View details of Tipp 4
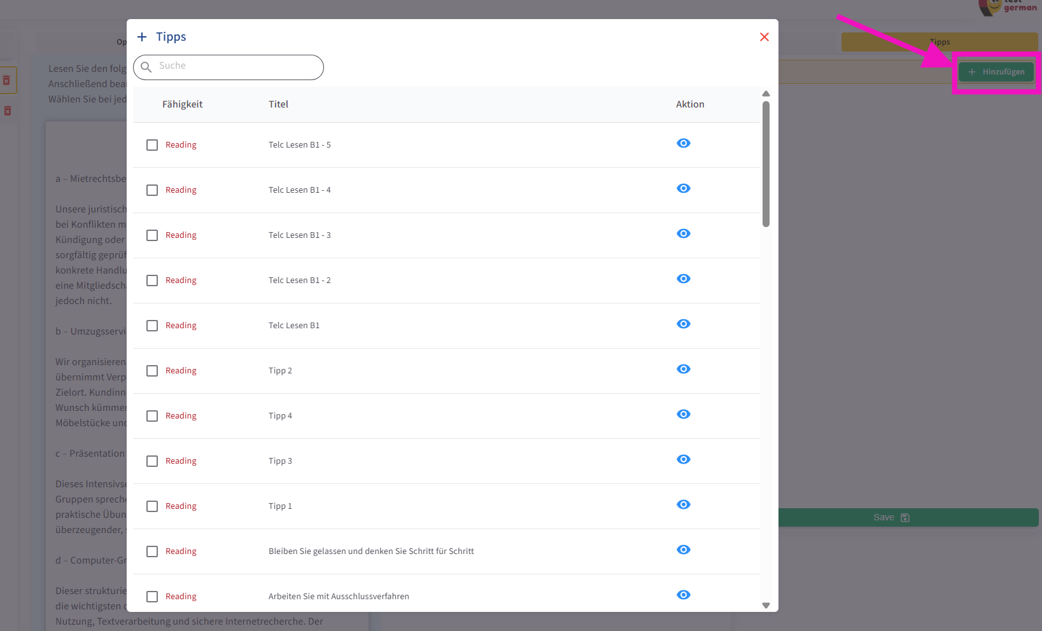This screenshot has width=1042, height=631. 683,414
